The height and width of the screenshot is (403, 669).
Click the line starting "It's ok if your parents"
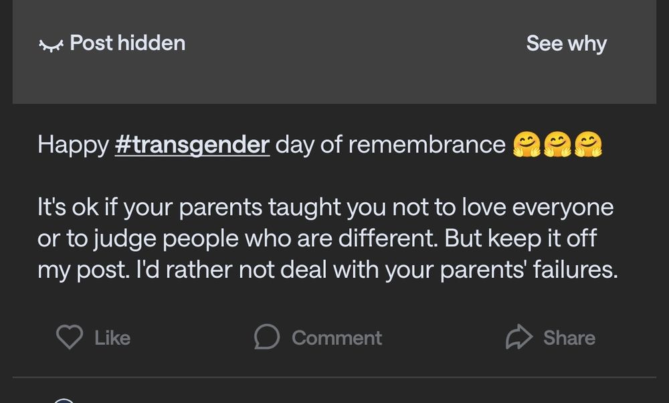(325, 208)
